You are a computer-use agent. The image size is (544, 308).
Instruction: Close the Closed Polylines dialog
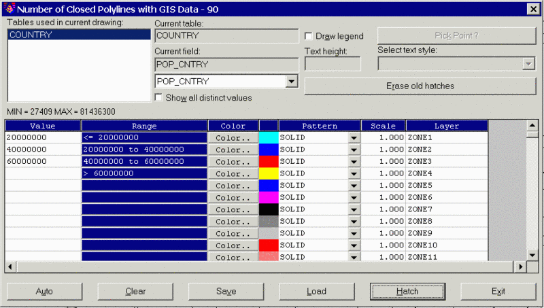click(533, 10)
